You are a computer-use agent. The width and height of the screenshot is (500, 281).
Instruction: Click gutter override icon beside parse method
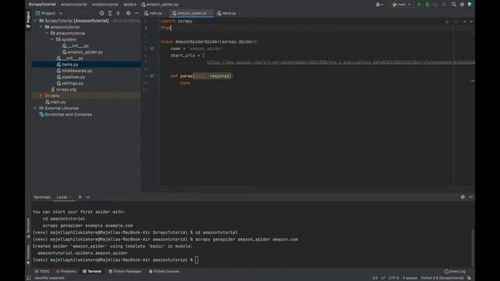pos(152,76)
